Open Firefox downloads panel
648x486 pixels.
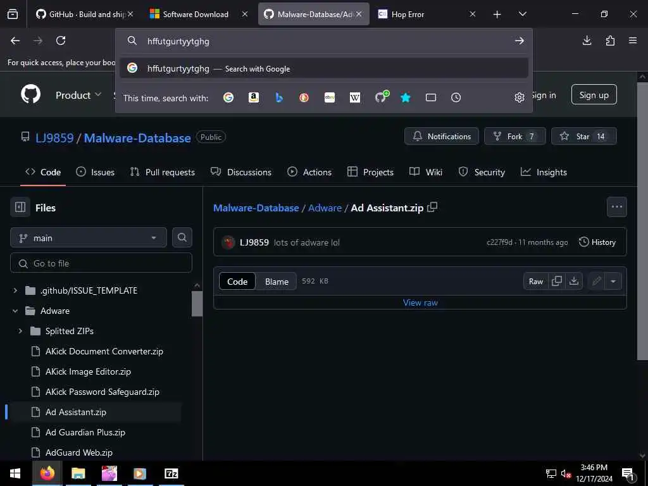tap(587, 40)
